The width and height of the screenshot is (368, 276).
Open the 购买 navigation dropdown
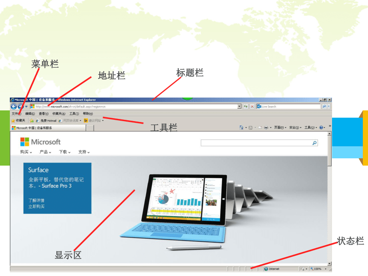[26, 152]
